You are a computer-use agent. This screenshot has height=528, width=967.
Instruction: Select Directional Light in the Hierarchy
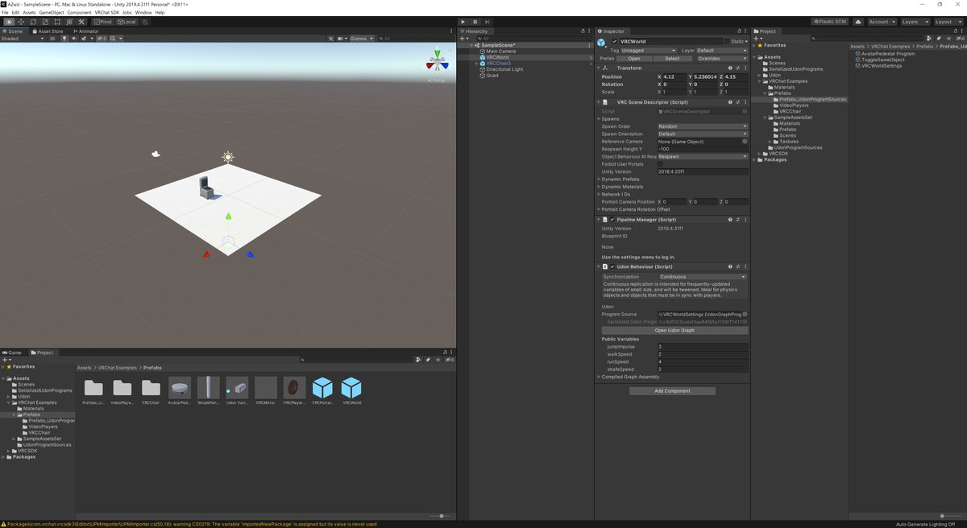coord(504,69)
